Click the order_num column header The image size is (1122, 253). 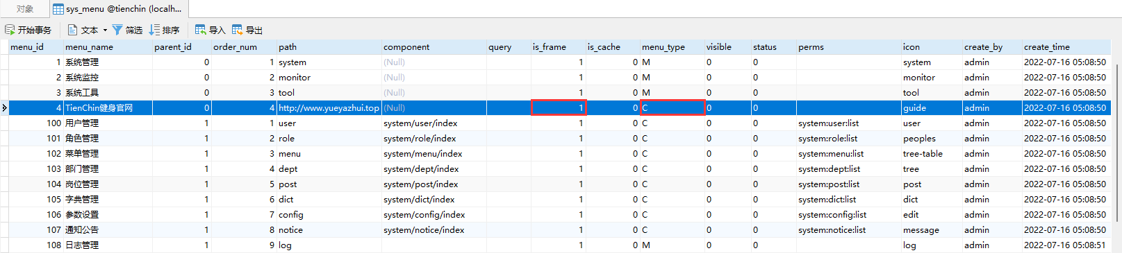click(244, 47)
